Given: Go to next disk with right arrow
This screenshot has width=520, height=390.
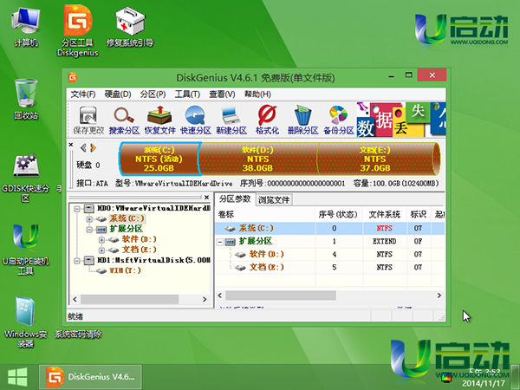Looking at the screenshot, I should (x=94, y=147).
